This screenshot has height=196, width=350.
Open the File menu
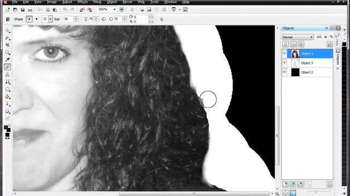click(x=15, y=2)
